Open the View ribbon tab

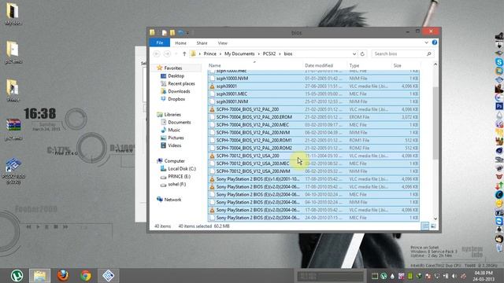pyautogui.click(x=222, y=43)
